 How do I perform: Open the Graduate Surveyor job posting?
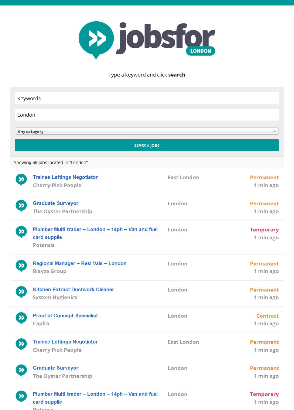(x=56, y=203)
